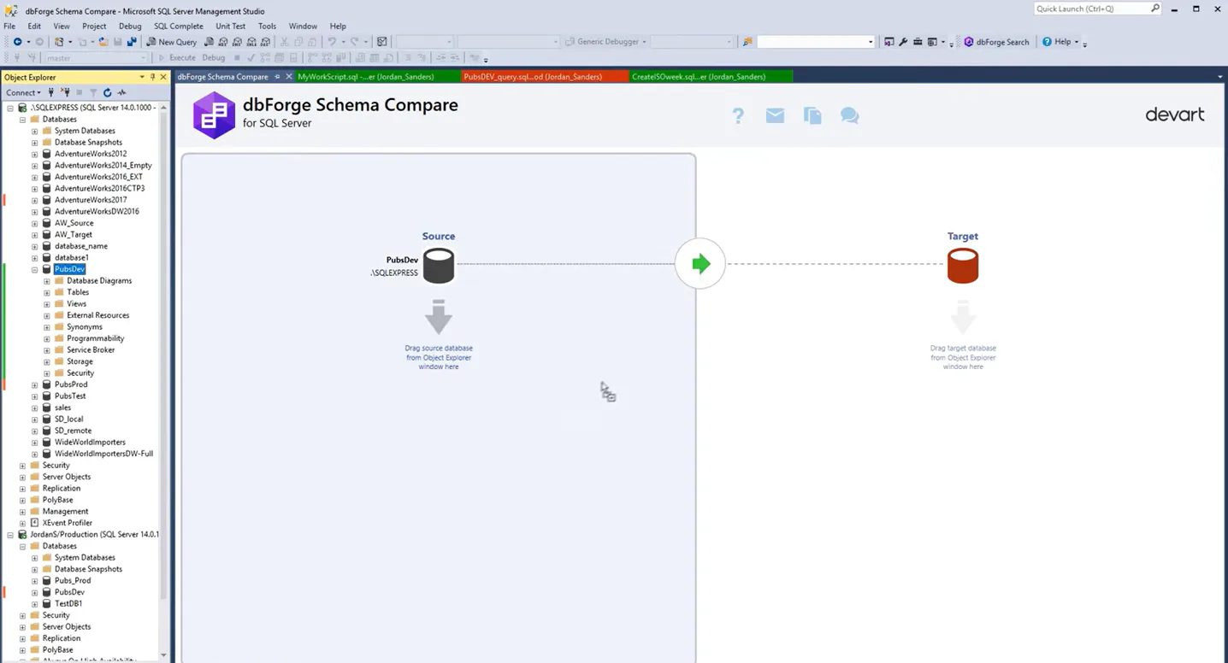Collapse the PubsDev database node
This screenshot has height=663, width=1228.
pos(35,269)
